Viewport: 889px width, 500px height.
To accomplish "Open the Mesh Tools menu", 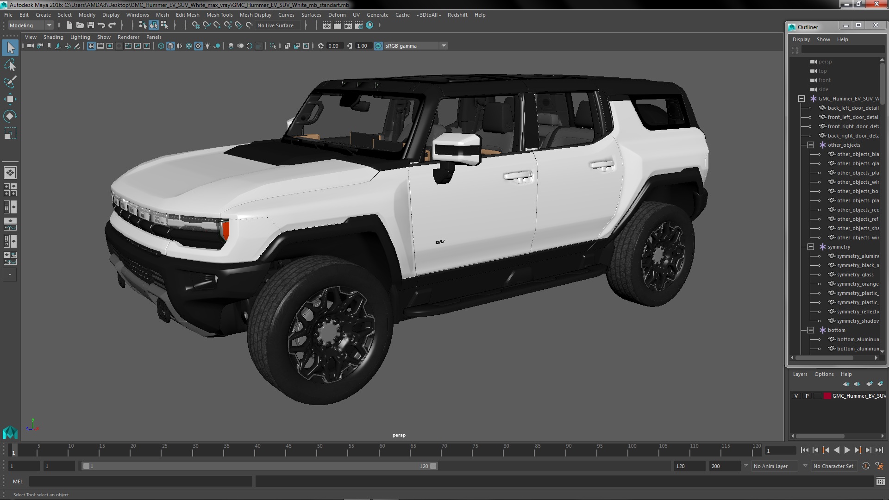I will coord(219,15).
